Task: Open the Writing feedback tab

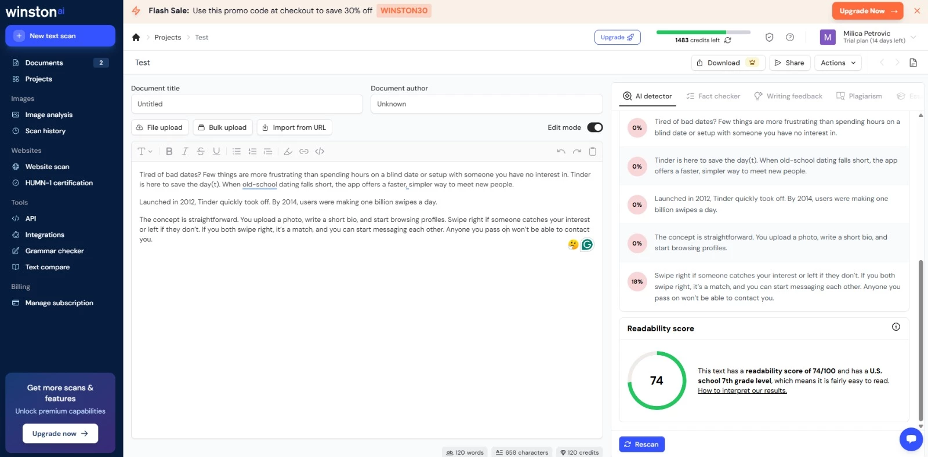Action: pyautogui.click(x=788, y=96)
